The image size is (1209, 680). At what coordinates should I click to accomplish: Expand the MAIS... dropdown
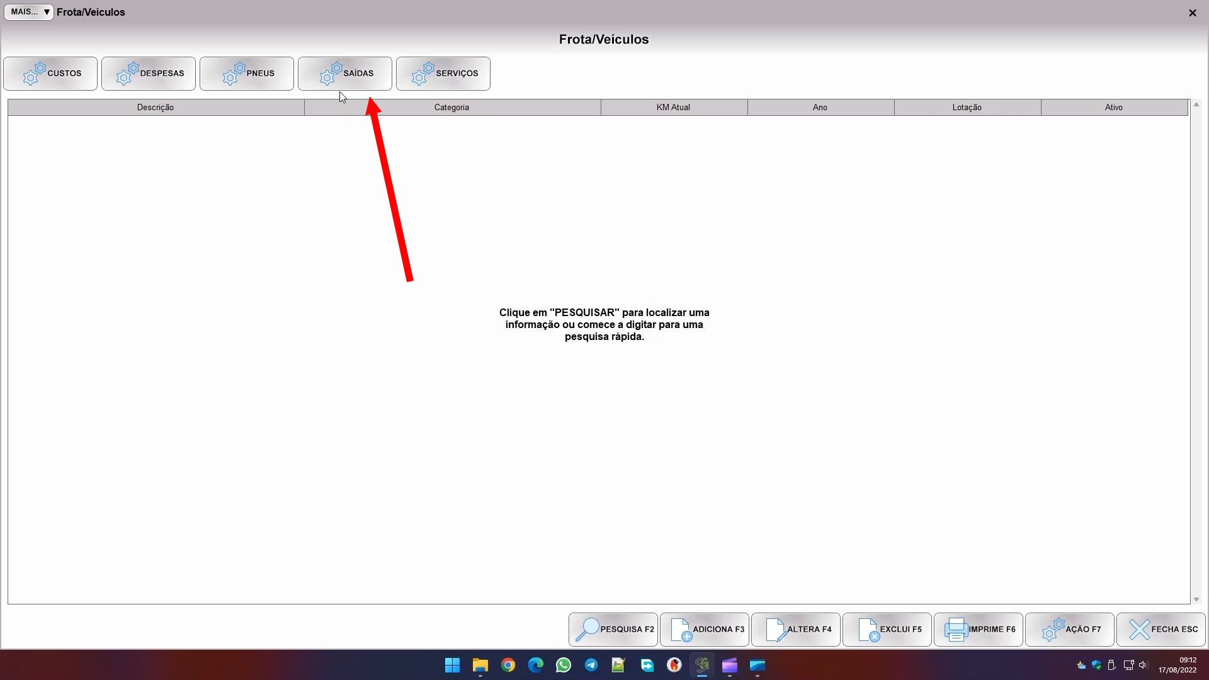(x=29, y=12)
